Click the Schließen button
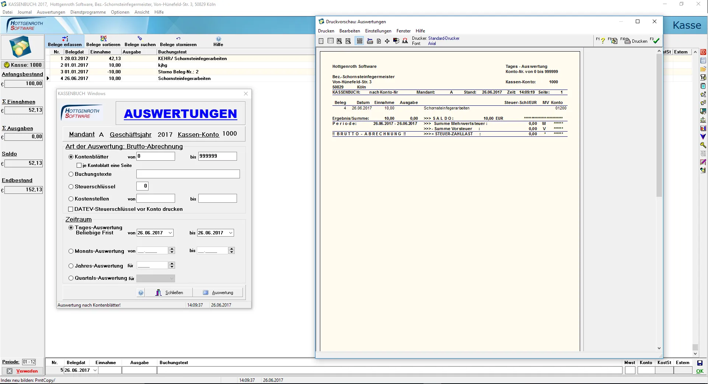708x384 pixels. point(170,293)
